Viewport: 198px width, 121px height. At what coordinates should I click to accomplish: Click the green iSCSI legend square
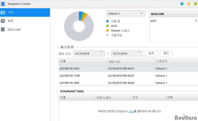coord(108,26)
